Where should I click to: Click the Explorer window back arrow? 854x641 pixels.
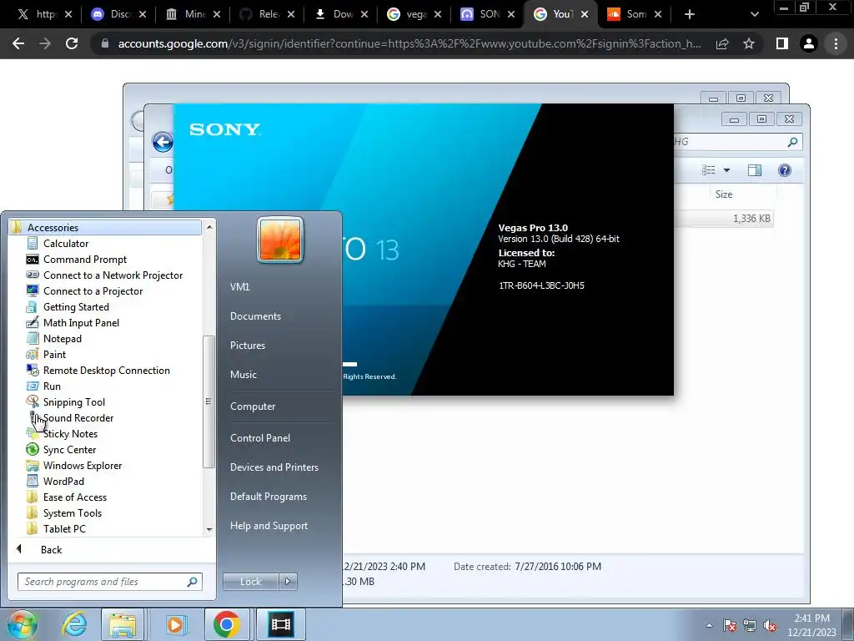(163, 142)
